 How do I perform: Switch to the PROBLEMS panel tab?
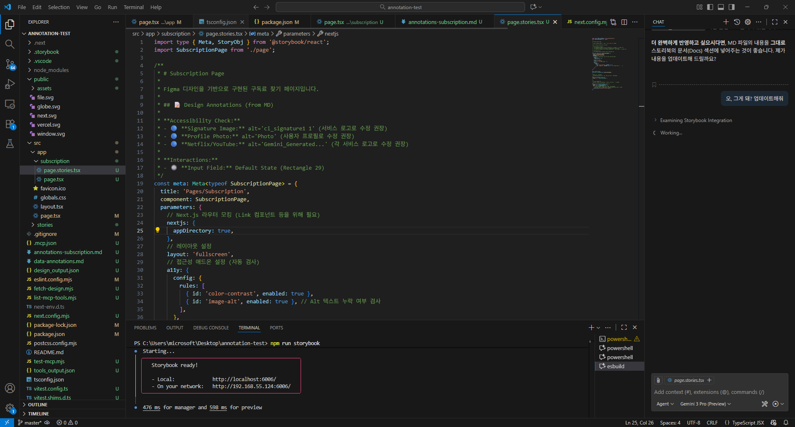(145, 328)
